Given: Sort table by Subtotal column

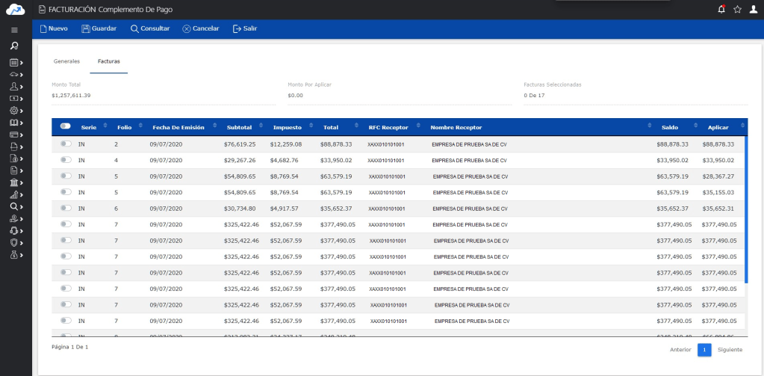Looking at the screenshot, I should [x=239, y=128].
